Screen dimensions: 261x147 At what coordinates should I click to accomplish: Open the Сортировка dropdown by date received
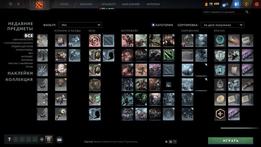click(222, 25)
